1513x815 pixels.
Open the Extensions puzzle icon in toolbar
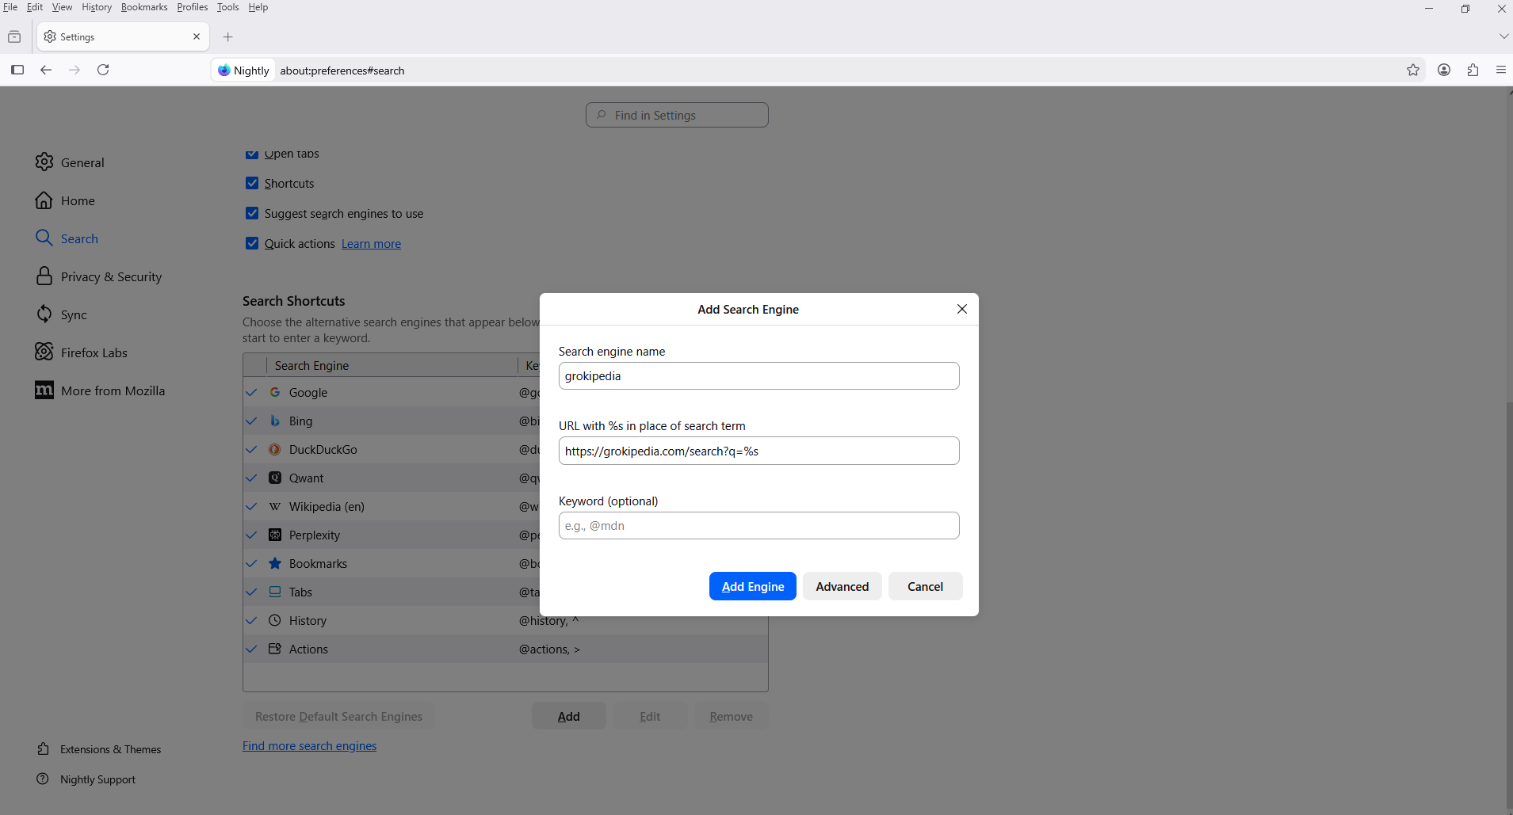1473,70
